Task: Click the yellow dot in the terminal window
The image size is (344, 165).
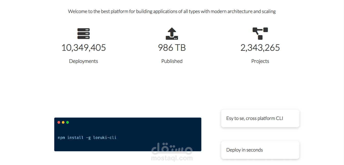Action: 63,122
